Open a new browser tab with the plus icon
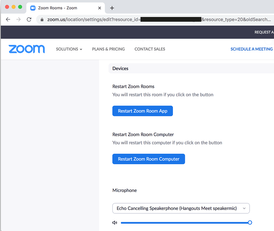 (112, 8)
